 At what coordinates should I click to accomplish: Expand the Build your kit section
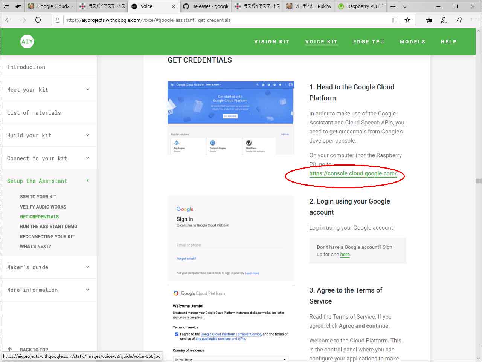(49, 135)
